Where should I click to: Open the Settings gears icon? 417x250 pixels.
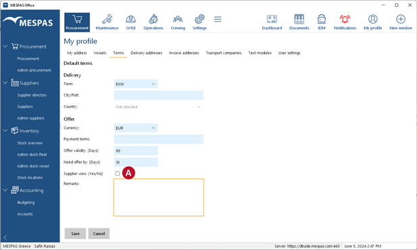click(199, 20)
